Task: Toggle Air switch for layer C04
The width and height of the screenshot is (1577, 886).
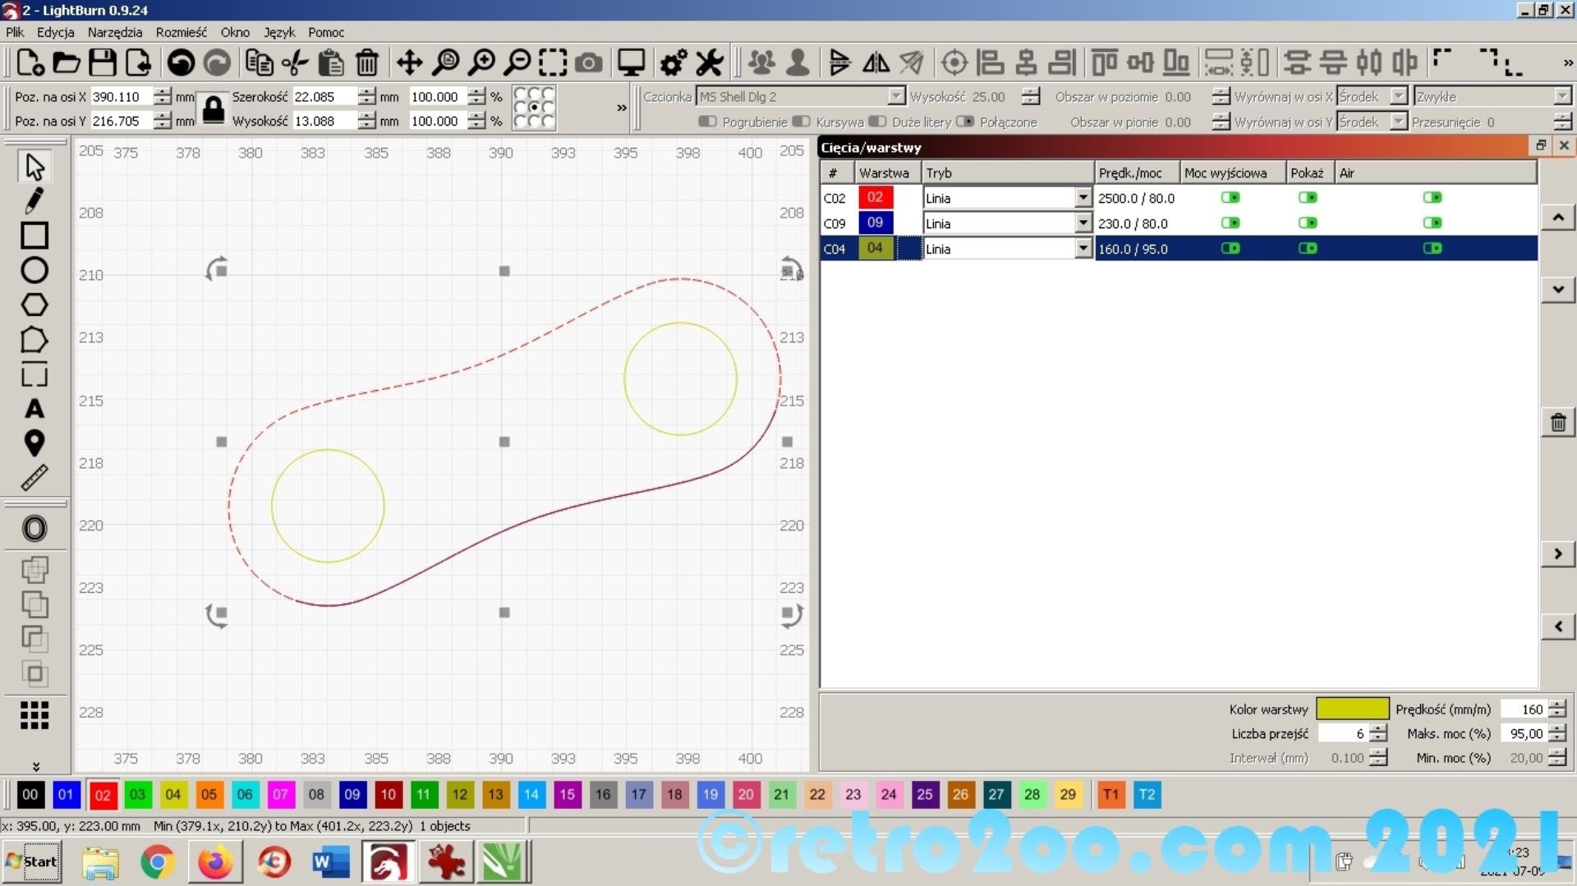Action: click(x=1432, y=248)
